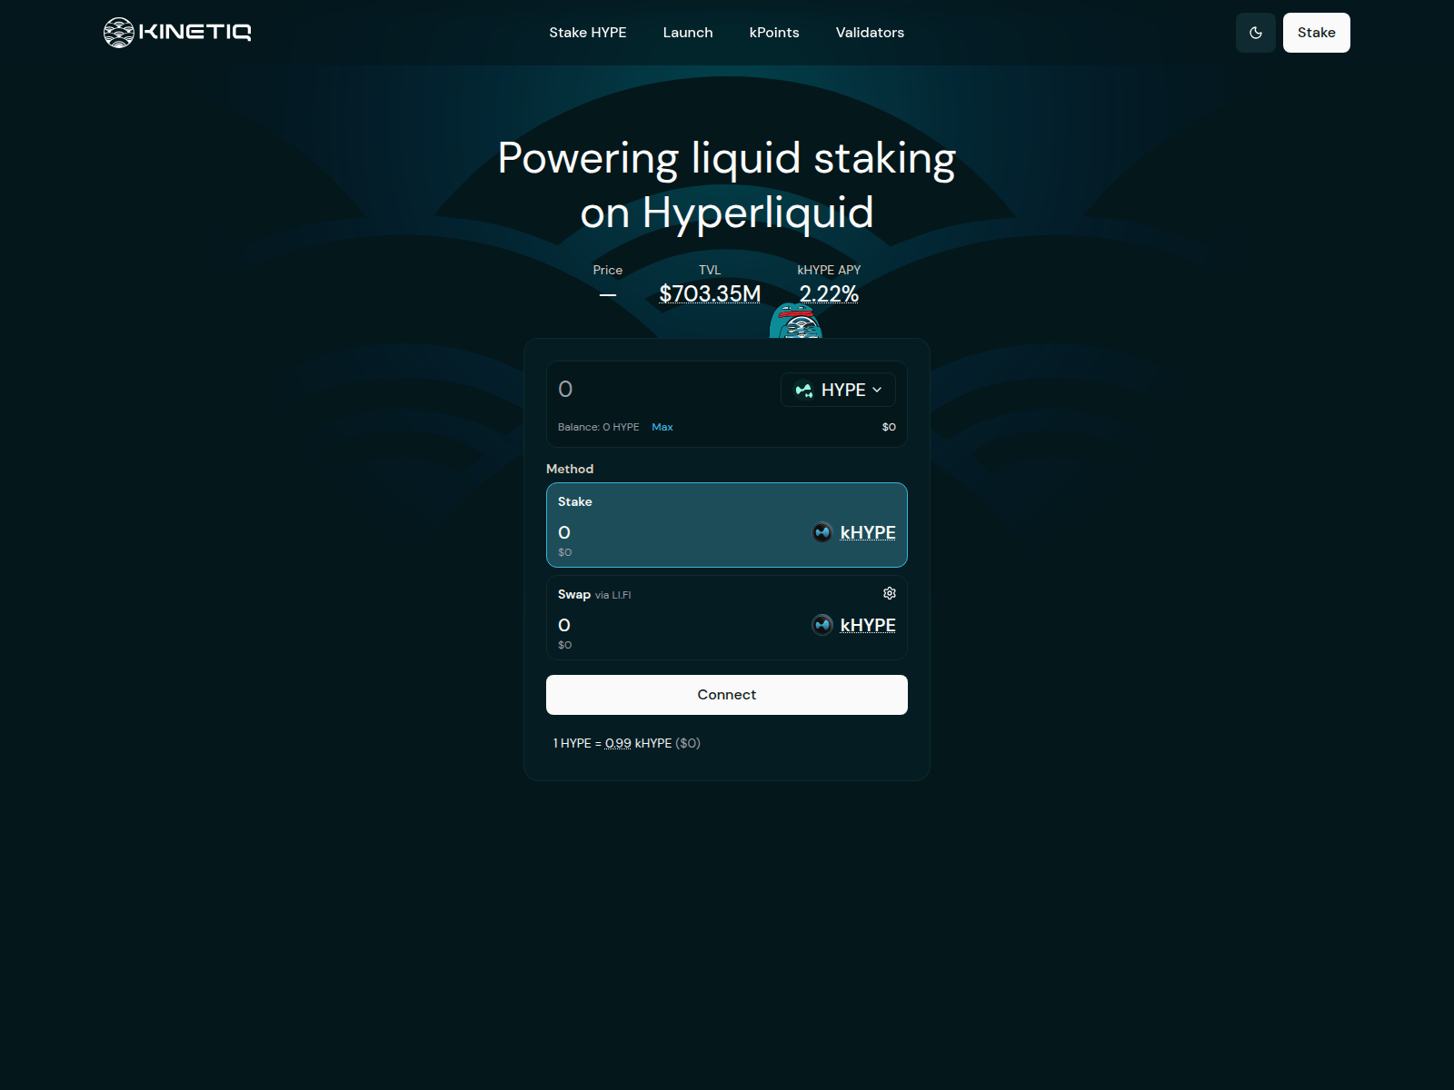1454x1090 pixels.
Task: Click kHYPE label in Stake card
Action: pyautogui.click(x=868, y=533)
